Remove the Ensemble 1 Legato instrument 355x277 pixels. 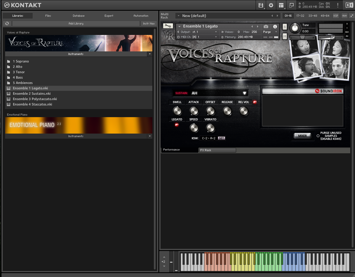coord(347,24)
